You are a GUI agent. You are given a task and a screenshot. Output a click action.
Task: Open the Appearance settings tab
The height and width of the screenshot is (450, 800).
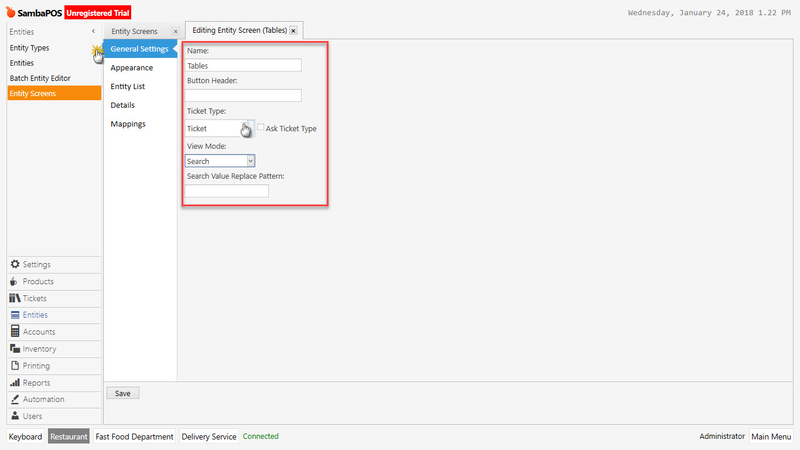[132, 67]
